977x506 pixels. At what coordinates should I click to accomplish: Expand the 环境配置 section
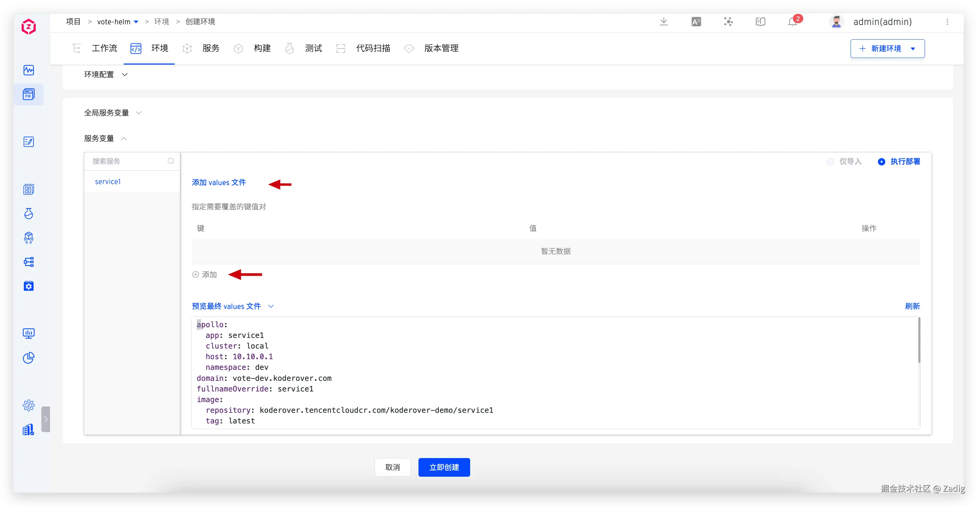[106, 75]
